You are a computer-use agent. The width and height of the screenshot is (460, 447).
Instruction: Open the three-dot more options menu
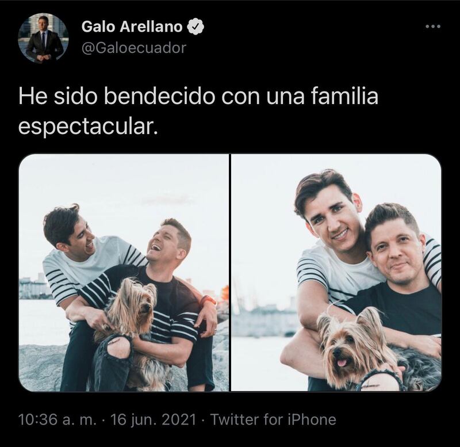click(433, 26)
